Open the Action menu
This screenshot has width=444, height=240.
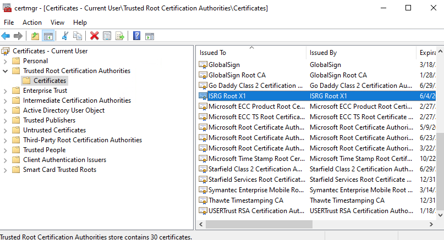click(x=32, y=23)
